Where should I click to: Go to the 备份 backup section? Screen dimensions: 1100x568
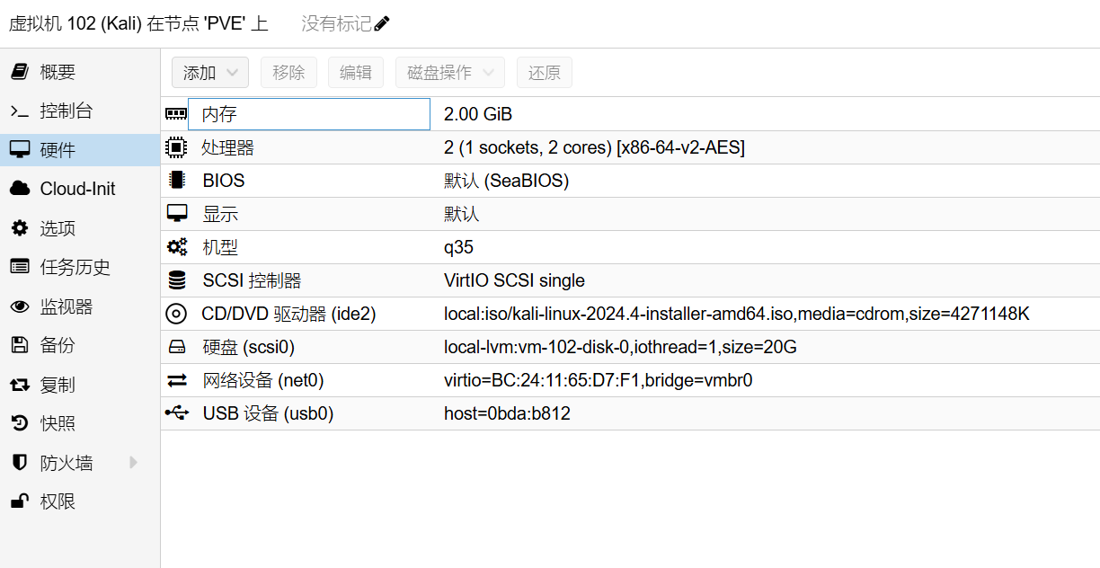pyautogui.click(x=57, y=345)
